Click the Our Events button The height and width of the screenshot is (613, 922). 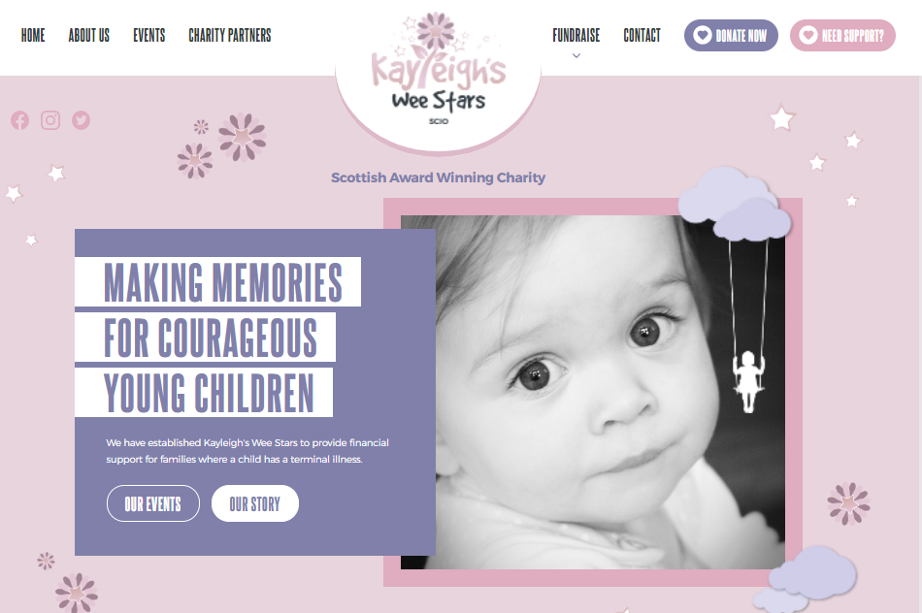(x=153, y=503)
